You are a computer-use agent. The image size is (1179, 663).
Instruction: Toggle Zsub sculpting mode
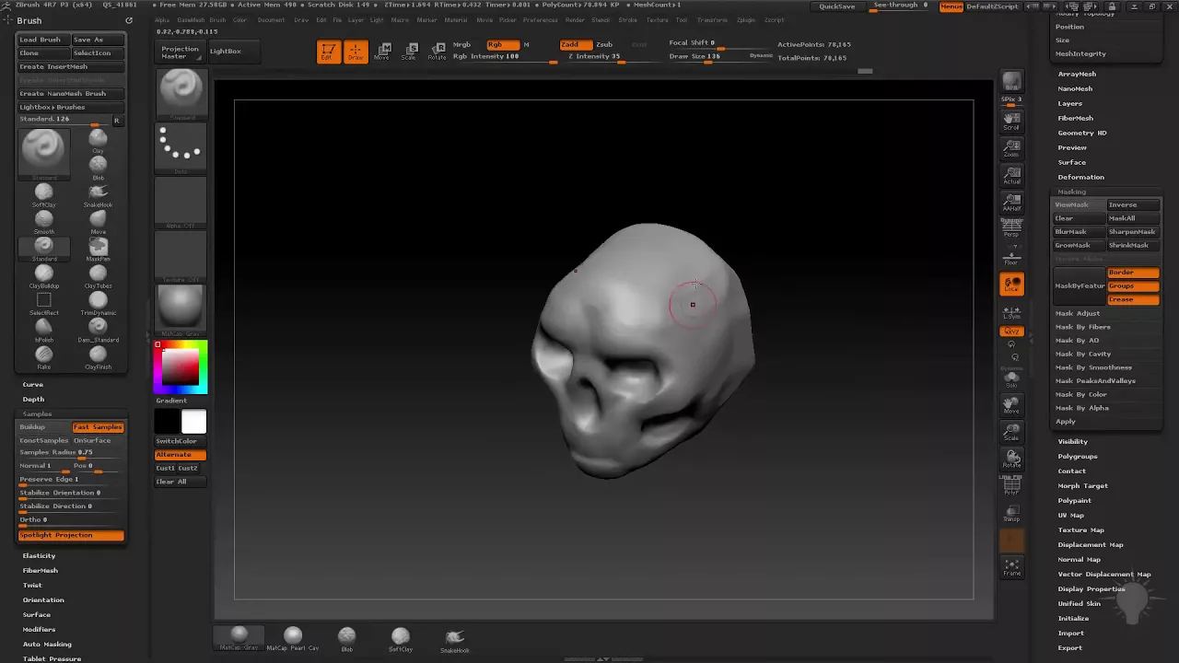(605, 44)
